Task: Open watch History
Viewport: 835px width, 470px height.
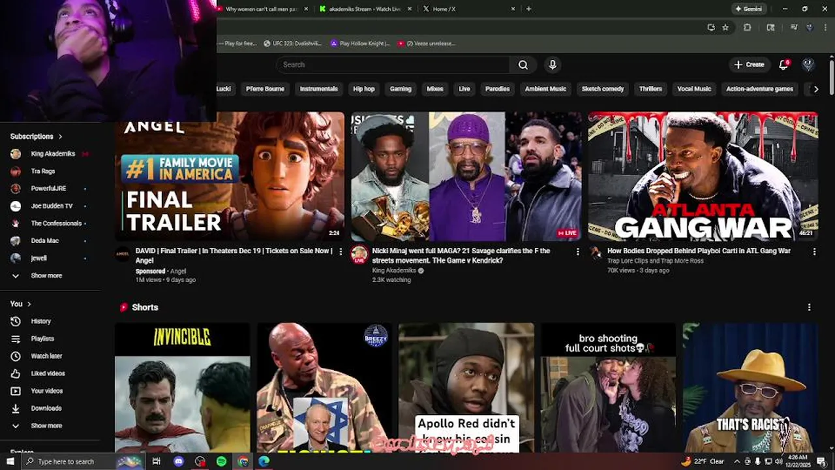Action: pyautogui.click(x=50, y=321)
